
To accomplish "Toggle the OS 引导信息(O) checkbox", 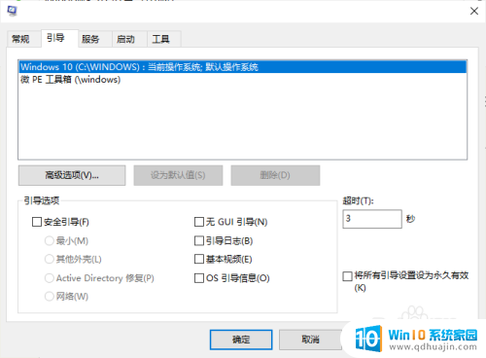I will pos(199,278).
